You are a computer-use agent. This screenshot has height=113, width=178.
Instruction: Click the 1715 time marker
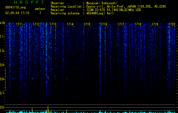87,24
